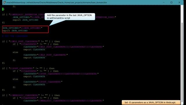The height and width of the screenshot is (105, 186).
Task: Click the if WLP_POST_CLASSPATH condition line
Action: pos(31,41)
